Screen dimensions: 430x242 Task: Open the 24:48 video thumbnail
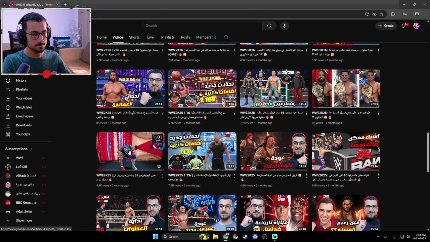pos(274,151)
